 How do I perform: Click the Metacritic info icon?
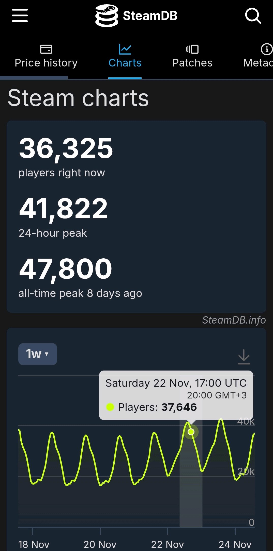pos(266,49)
